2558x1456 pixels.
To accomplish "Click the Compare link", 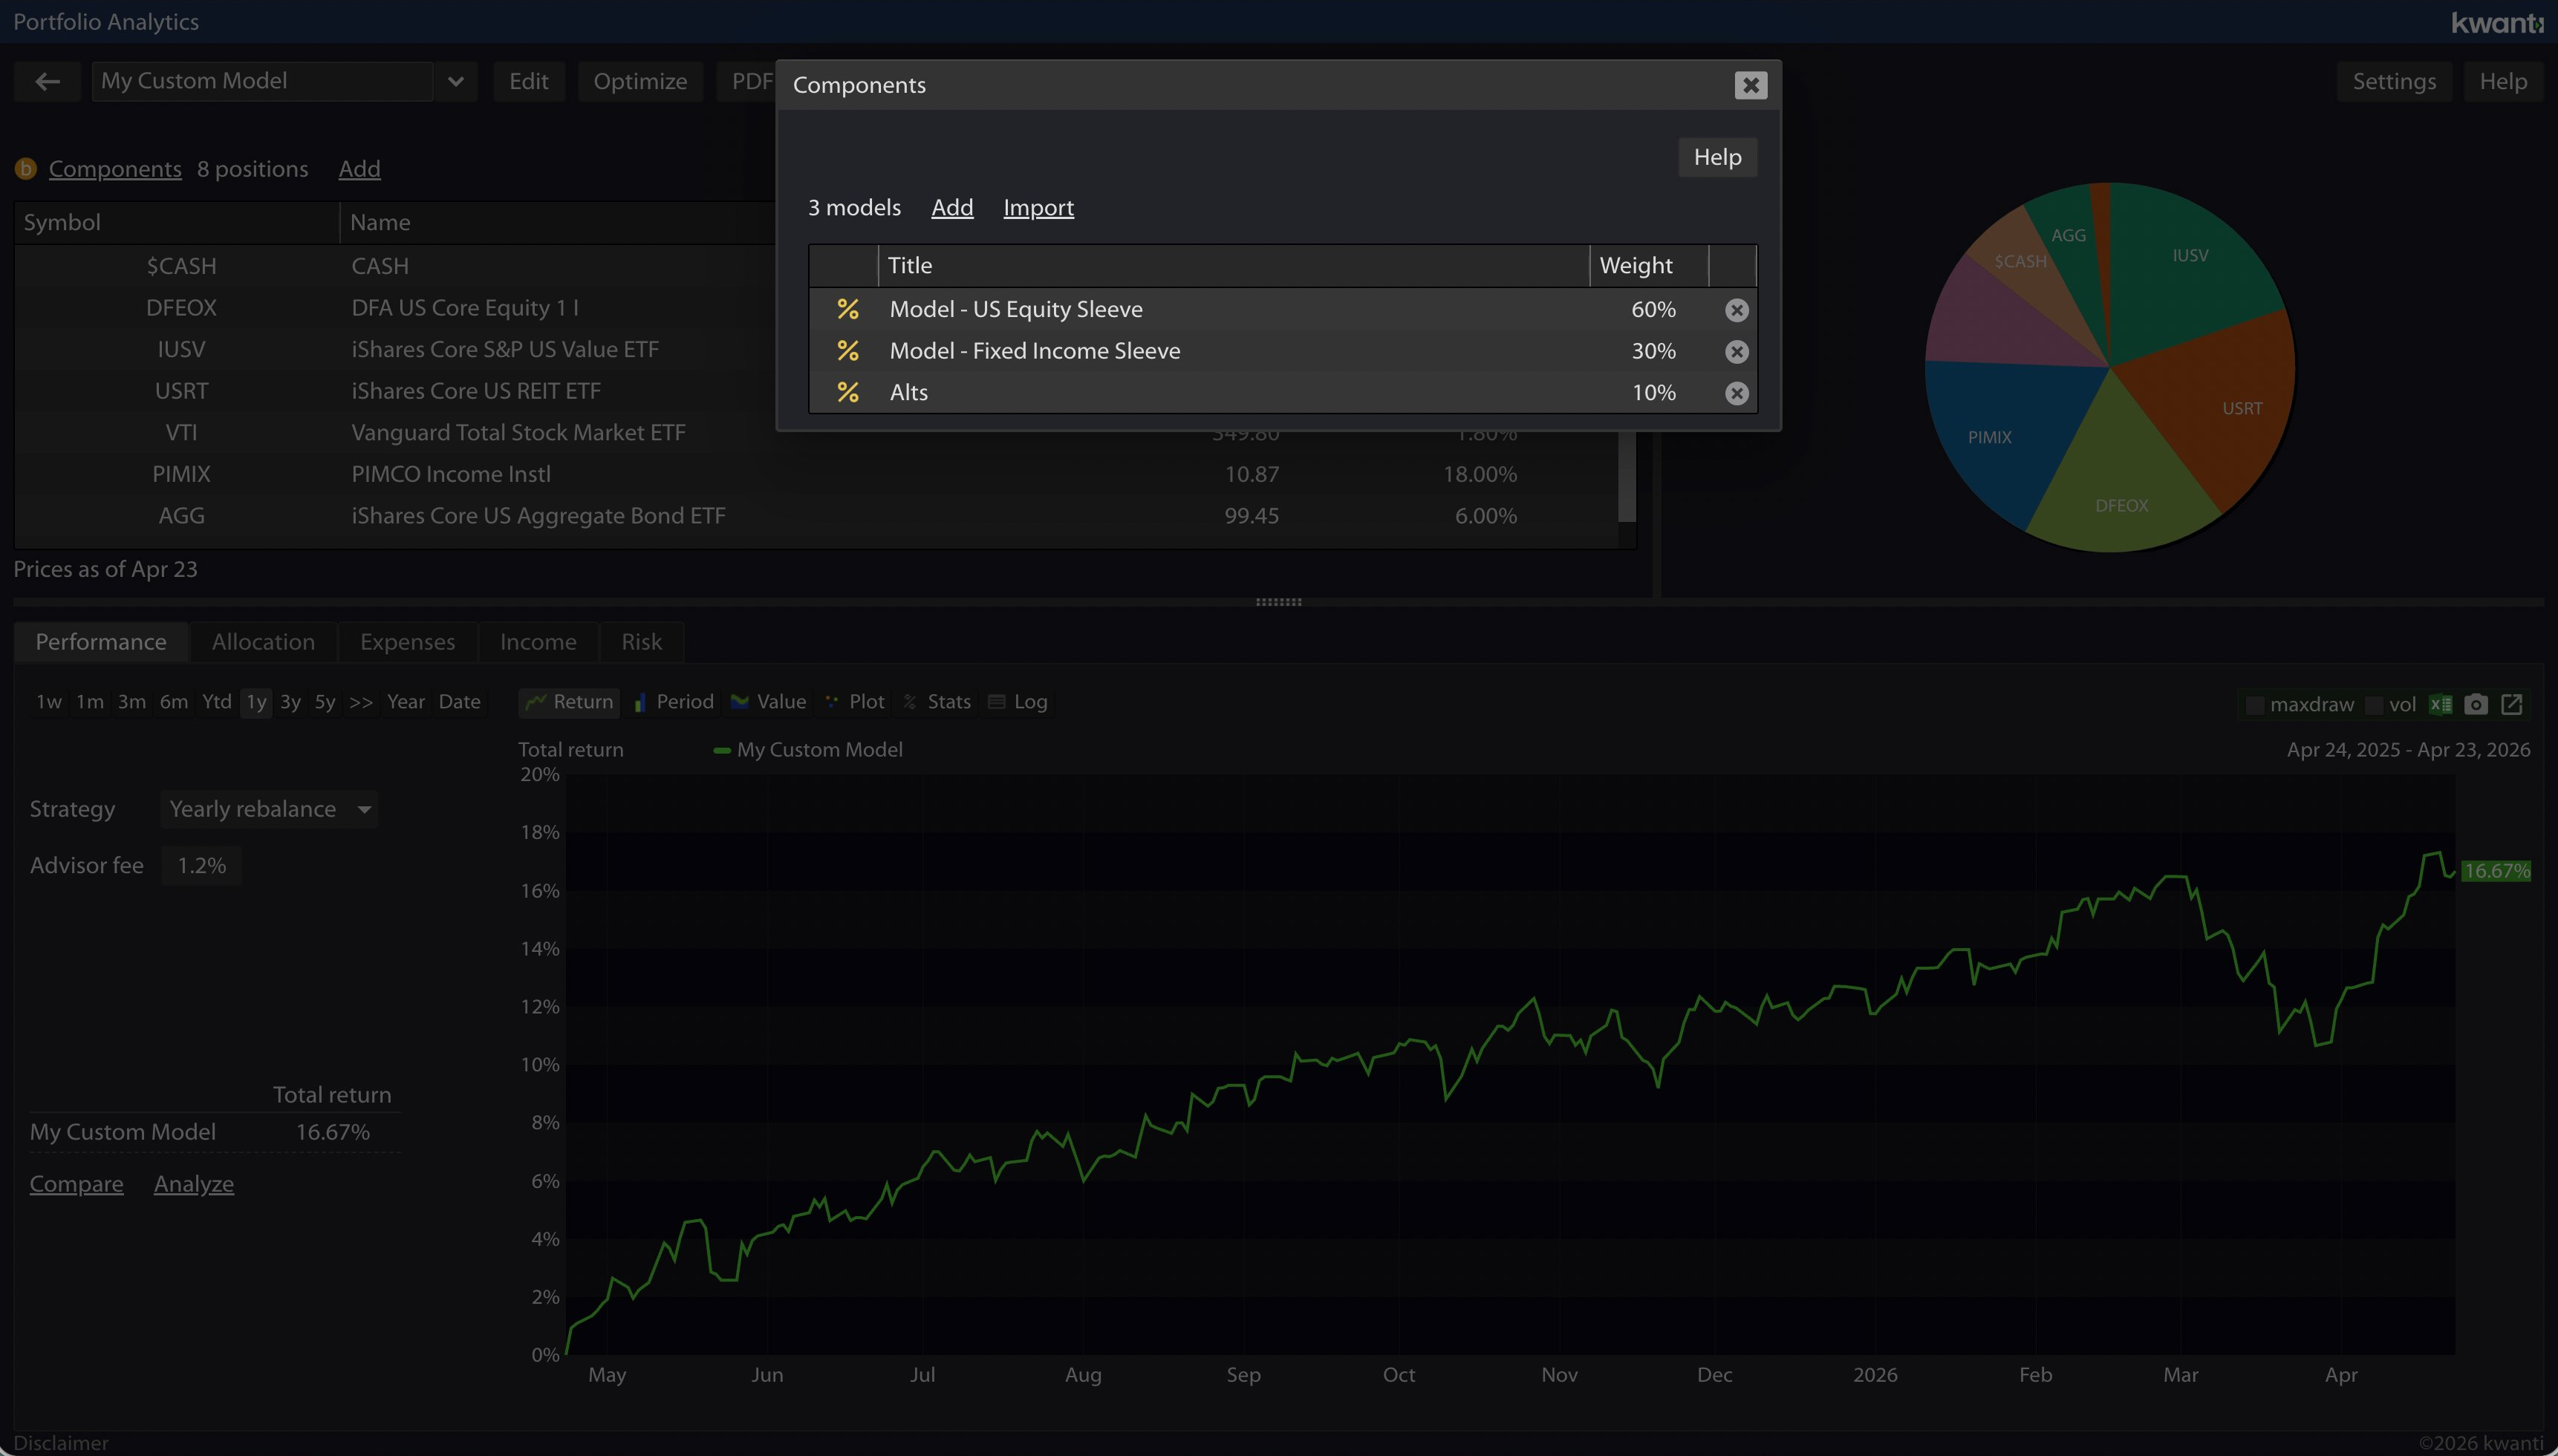I will pyautogui.click(x=76, y=1184).
